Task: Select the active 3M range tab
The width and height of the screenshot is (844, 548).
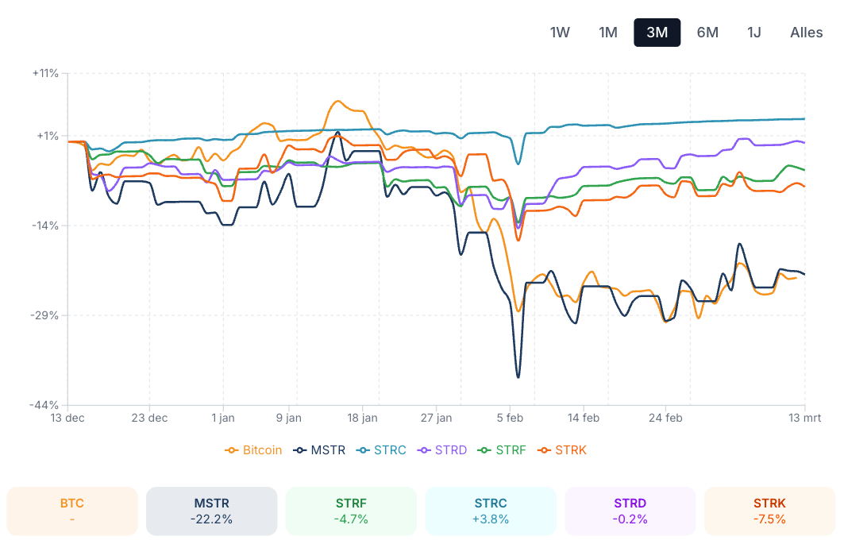Action: pyautogui.click(x=657, y=33)
